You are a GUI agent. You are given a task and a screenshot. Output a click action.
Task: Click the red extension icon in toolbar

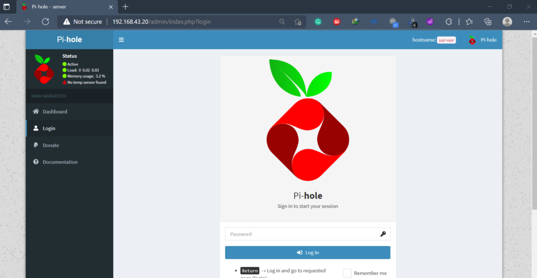point(337,22)
